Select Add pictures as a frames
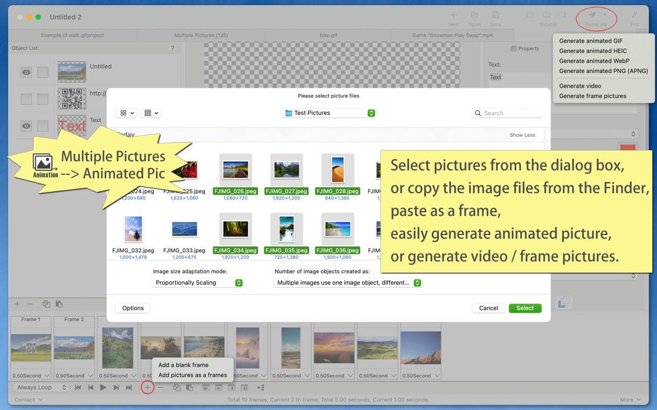 pyautogui.click(x=192, y=375)
